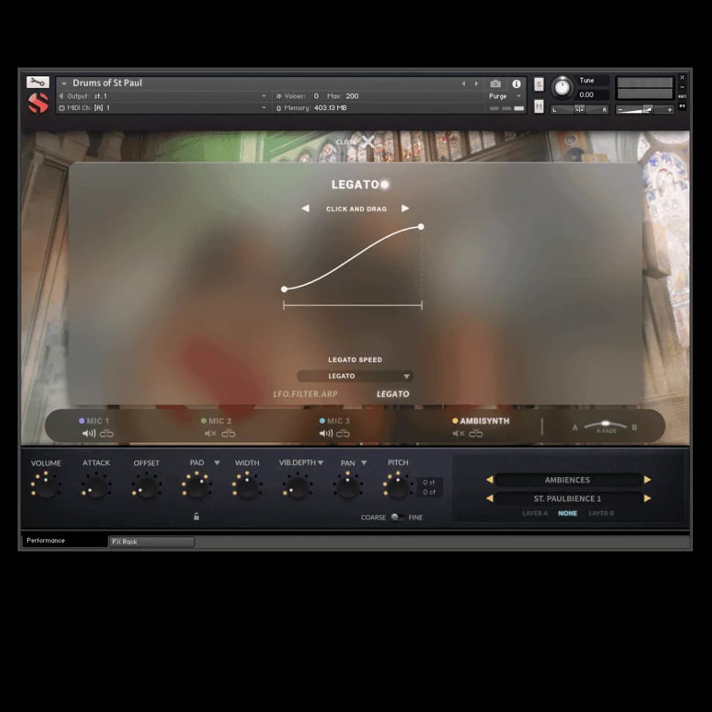Click the wrench edit icon
This screenshot has width=712, height=712.
tap(37, 82)
